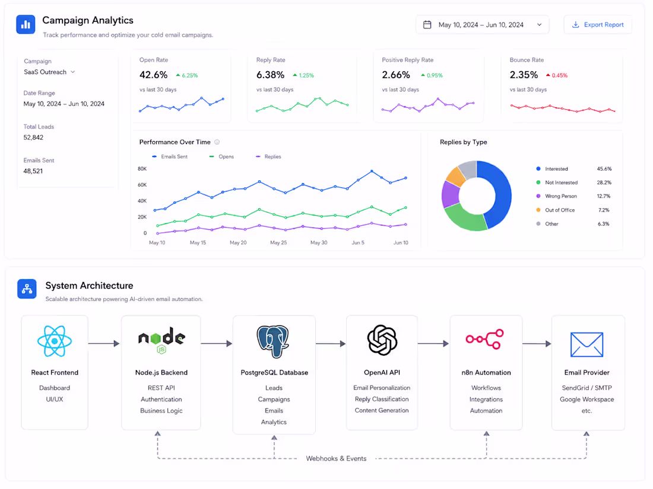Click the Jun 10 x-axis label
The height and width of the screenshot is (489, 653).
[x=401, y=243]
